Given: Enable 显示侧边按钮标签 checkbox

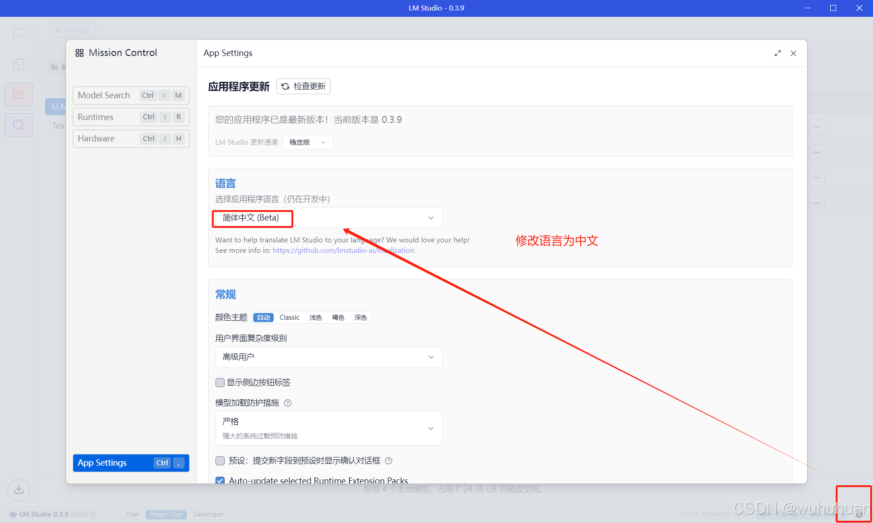Looking at the screenshot, I should click(220, 382).
